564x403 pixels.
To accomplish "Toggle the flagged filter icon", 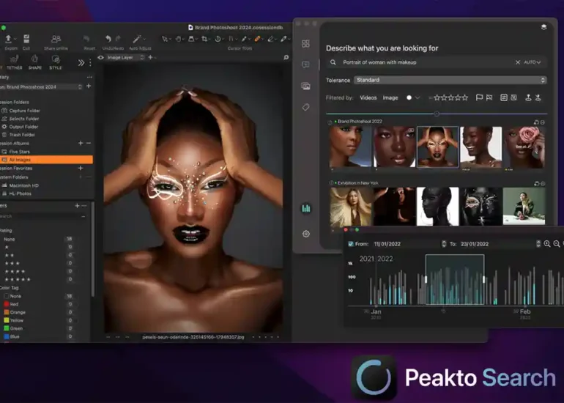I will pyautogui.click(x=479, y=97).
